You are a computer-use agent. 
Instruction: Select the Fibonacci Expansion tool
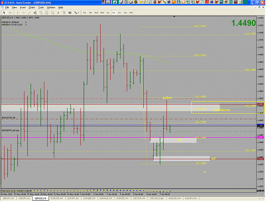(x=46, y=12)
